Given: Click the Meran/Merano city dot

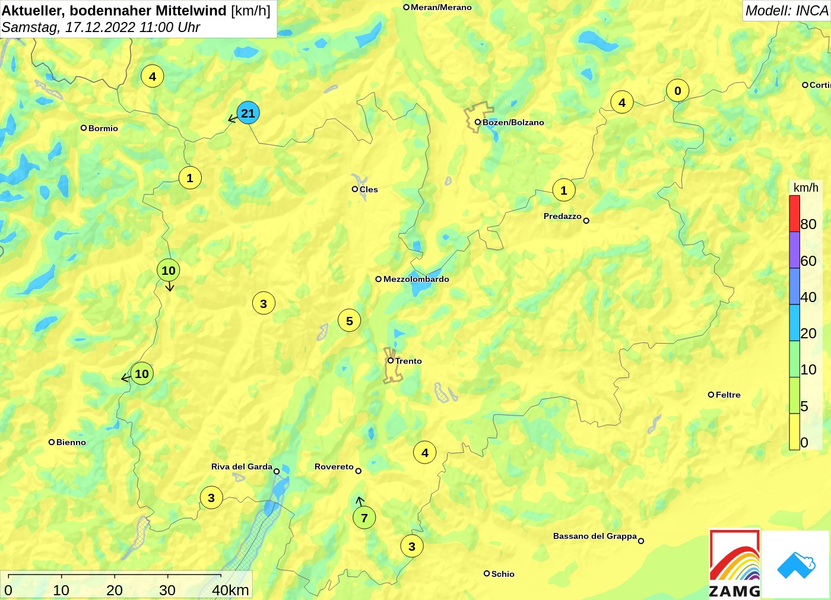Looking at the screenshot, I should (x=407, y=7).
